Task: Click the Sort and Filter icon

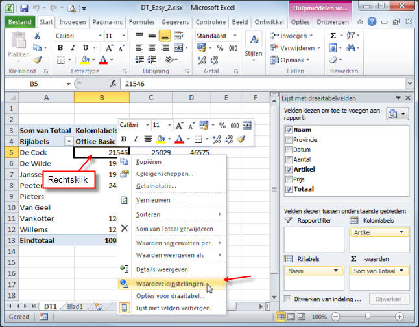Action: [x=350, y=35]
